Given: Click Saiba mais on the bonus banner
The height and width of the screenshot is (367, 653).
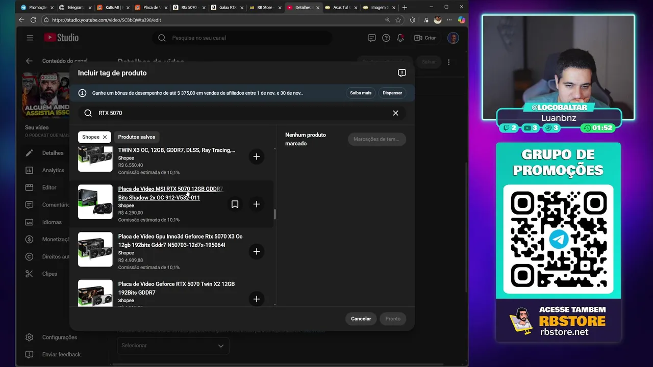Looking at the screenshot, I should coord(361,93).
